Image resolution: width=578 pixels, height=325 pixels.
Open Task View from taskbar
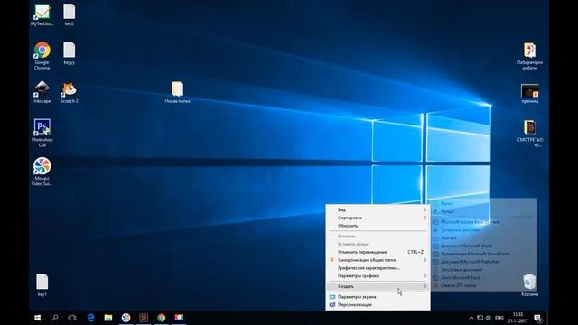coord(72,318)
